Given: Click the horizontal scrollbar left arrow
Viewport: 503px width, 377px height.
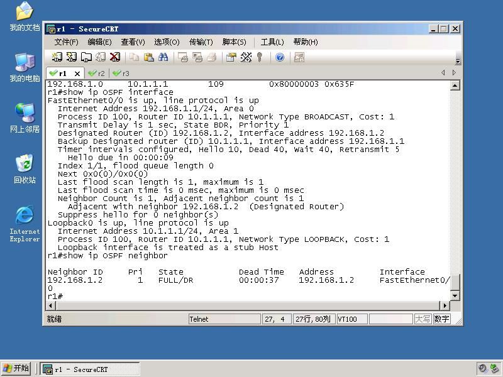Looking at the screenshot, I should pyautogui.click(x=51, y=305).
